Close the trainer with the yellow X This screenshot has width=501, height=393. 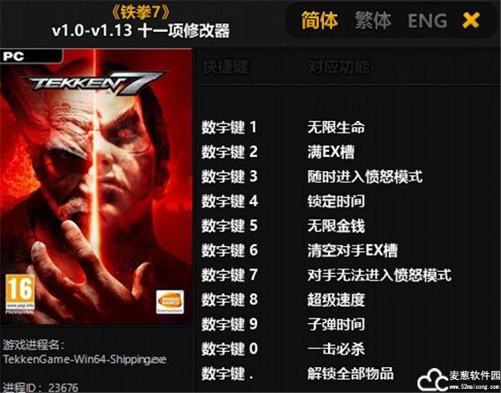coord(471,20)
